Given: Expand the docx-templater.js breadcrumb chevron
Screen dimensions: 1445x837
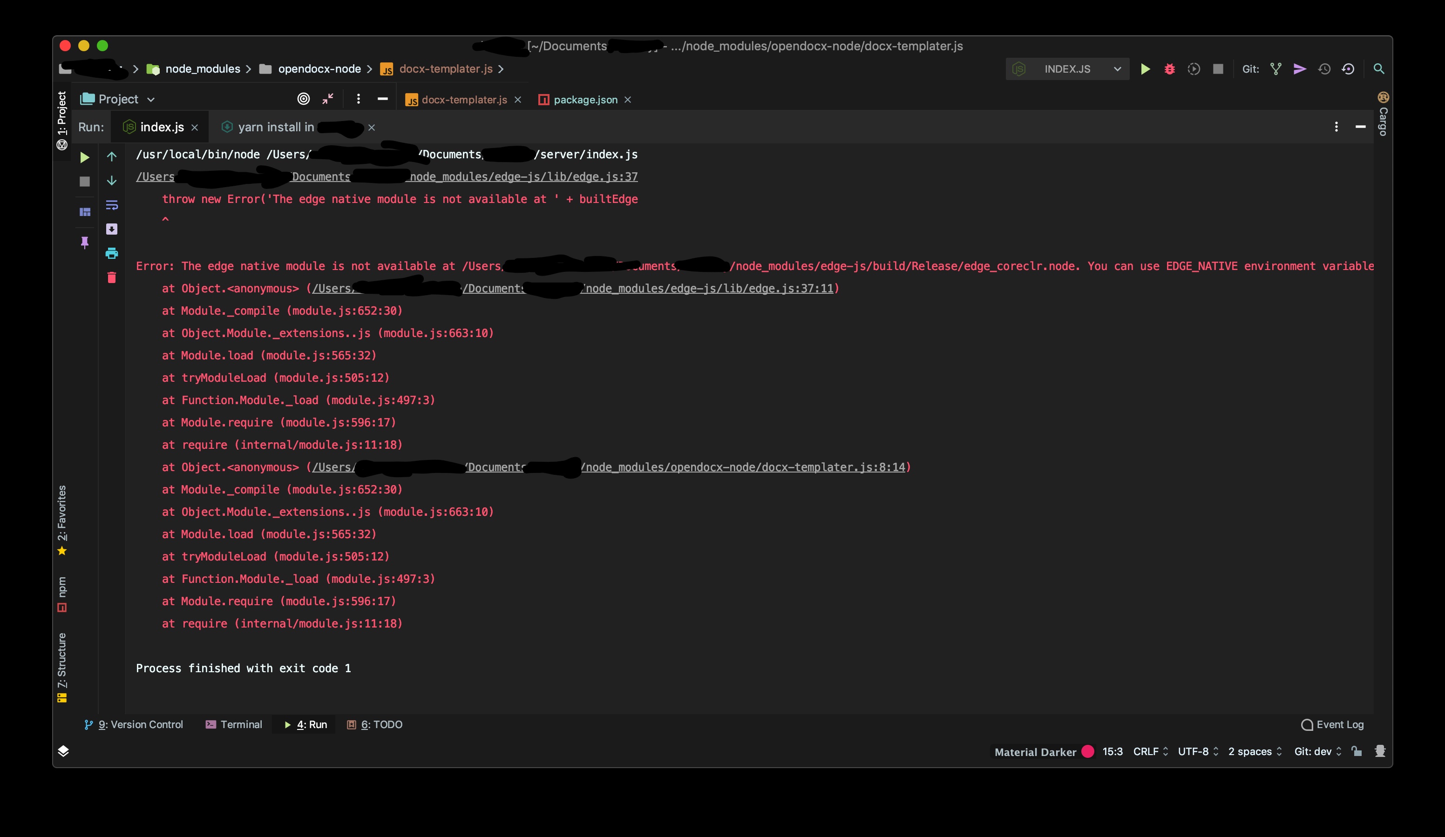Looking at the screenshot, I should click(501, 69).
